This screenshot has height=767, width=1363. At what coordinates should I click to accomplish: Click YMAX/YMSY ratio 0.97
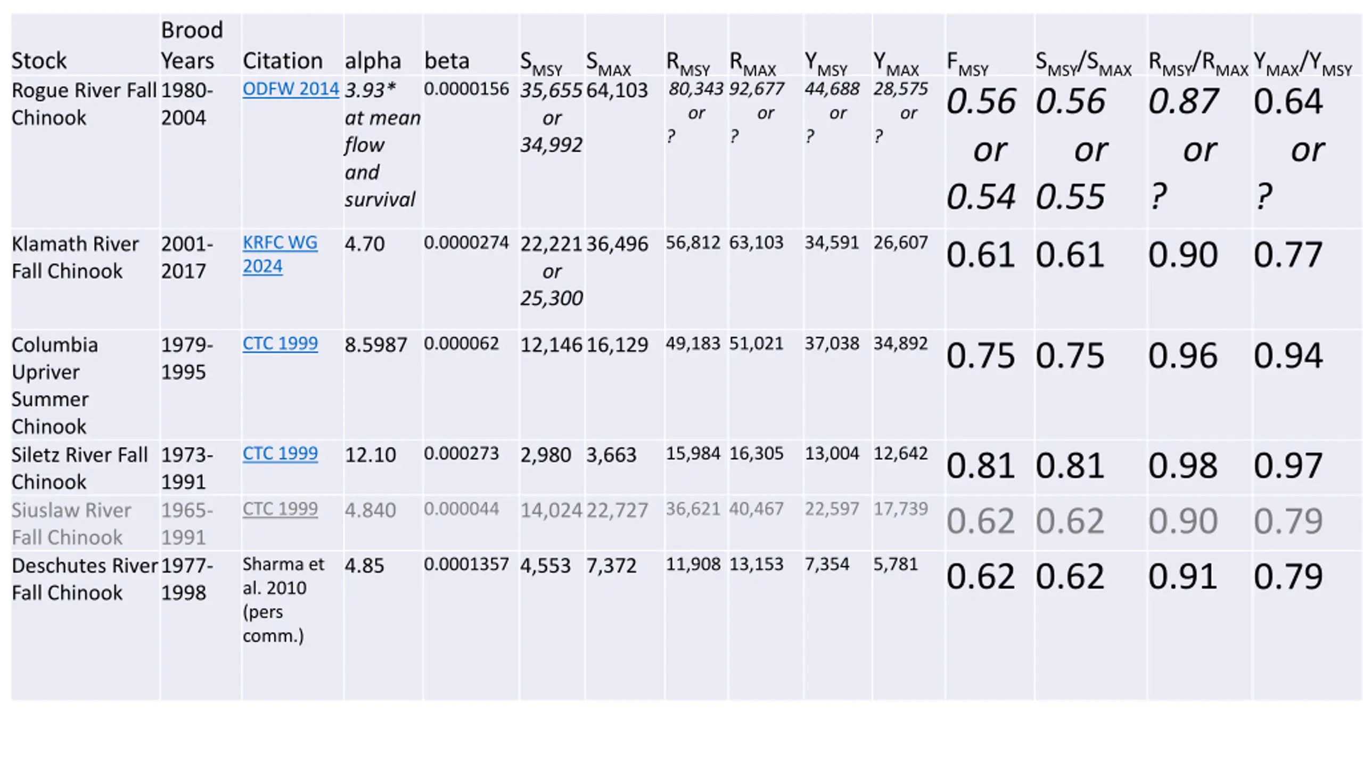point(1288,466)
